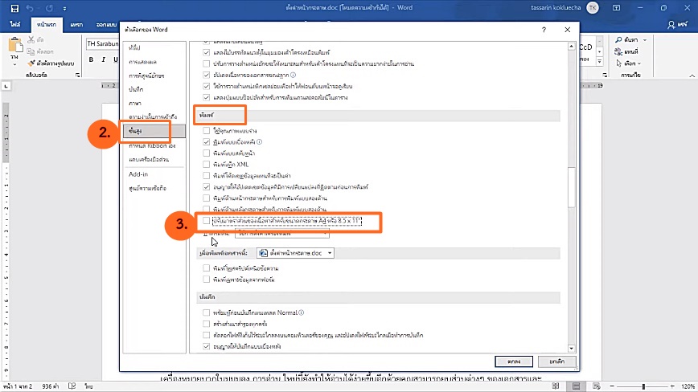The height and width of the screenshot is (392, 698).
Task: Switch to the ออกแบบ (Design) ribbon tab
Action: (106, 24)
